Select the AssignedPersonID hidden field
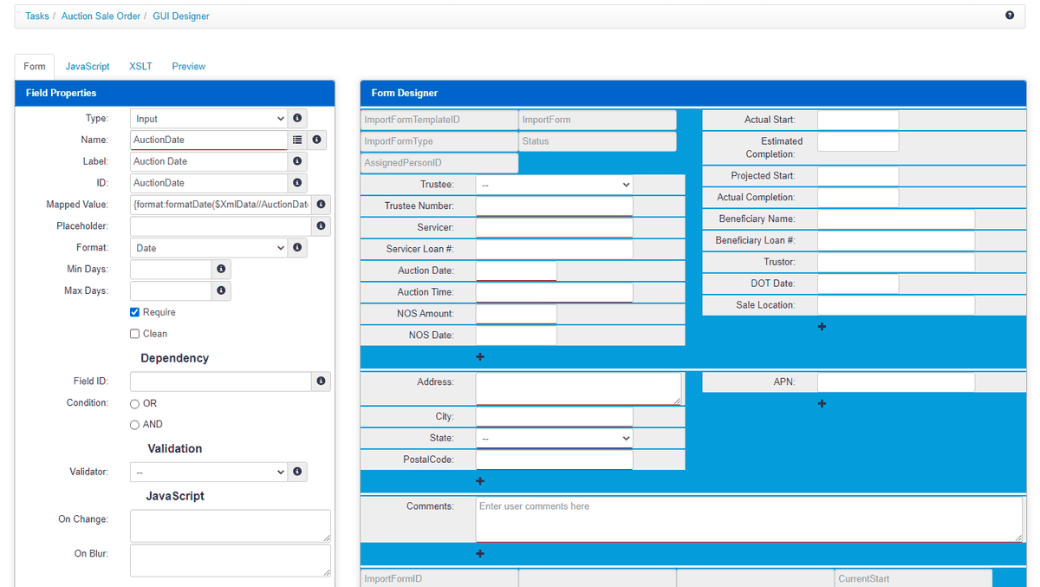The width and height of the screenshot is (1040, 587). [x=439, y=163]
